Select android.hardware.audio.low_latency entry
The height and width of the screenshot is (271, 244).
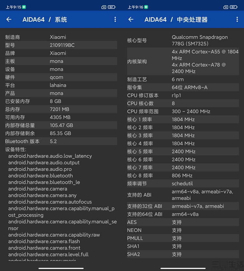pyautogui.click(x=50, y=156)
